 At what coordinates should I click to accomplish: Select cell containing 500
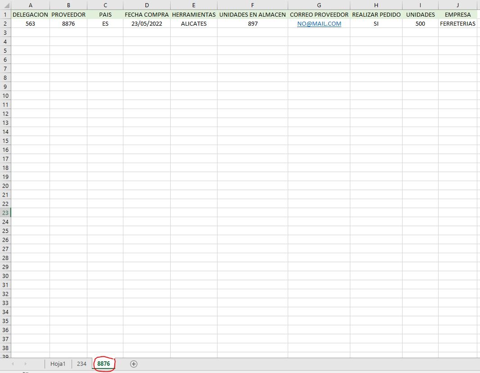tap(420, 23)
